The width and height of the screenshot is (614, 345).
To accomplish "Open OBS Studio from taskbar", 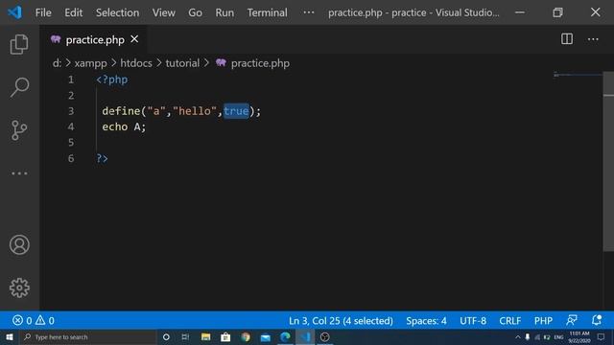I will click(x=325, y=336).
